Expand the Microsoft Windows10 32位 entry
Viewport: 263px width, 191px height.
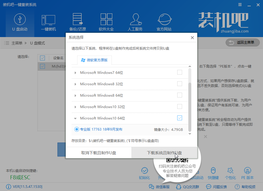point(75,107)
